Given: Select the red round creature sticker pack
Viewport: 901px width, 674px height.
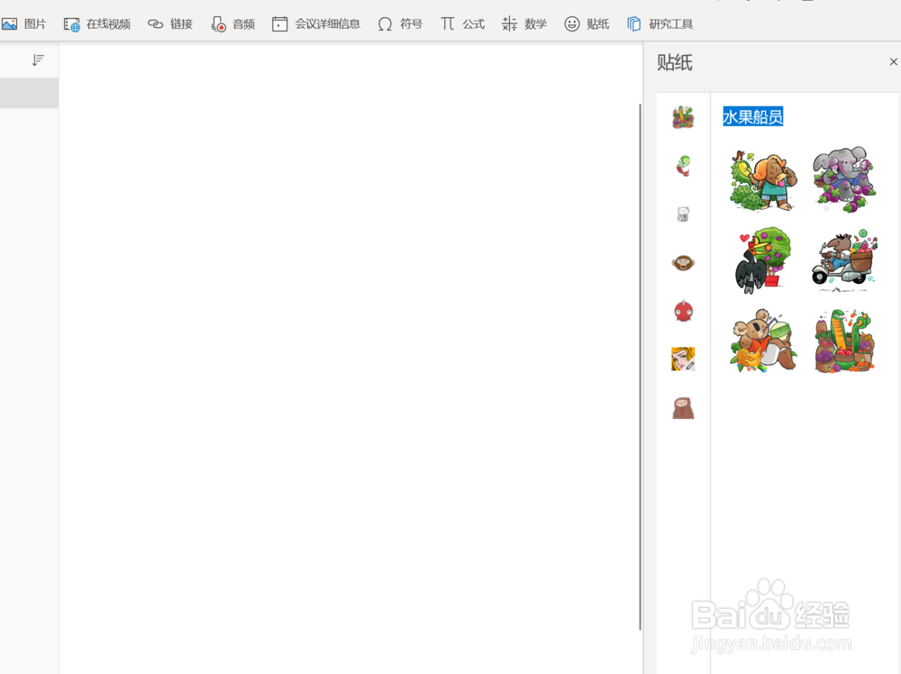Looking at the screenshot, I should coord(683,311).
